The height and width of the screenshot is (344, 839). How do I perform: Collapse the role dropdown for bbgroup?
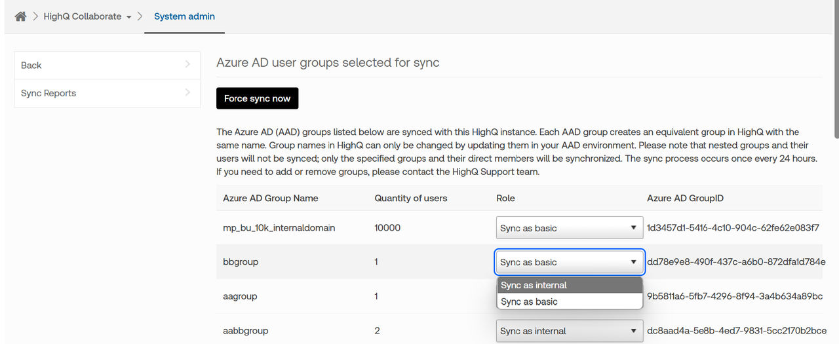click(x=570, y=262)
